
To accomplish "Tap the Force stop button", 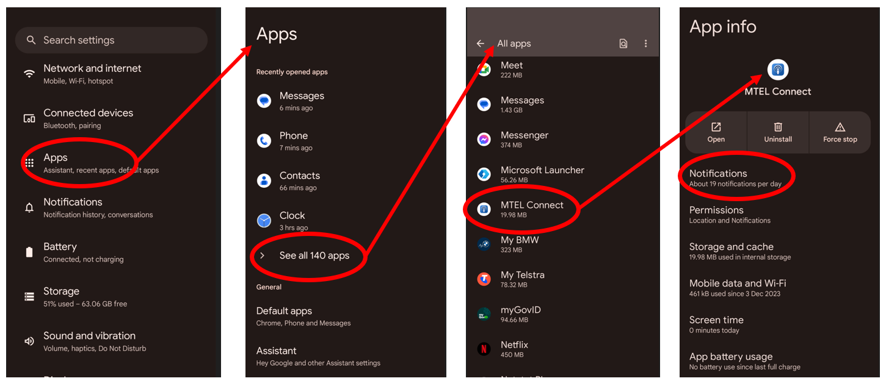I will point(840,132).
